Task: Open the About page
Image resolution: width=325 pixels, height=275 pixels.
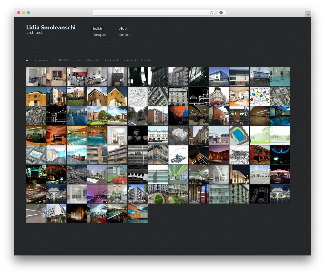Action: (x=123, y=29)
